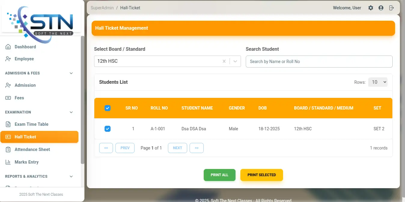Open the Select Board / Standard dropdown arrow

[235, 61]
